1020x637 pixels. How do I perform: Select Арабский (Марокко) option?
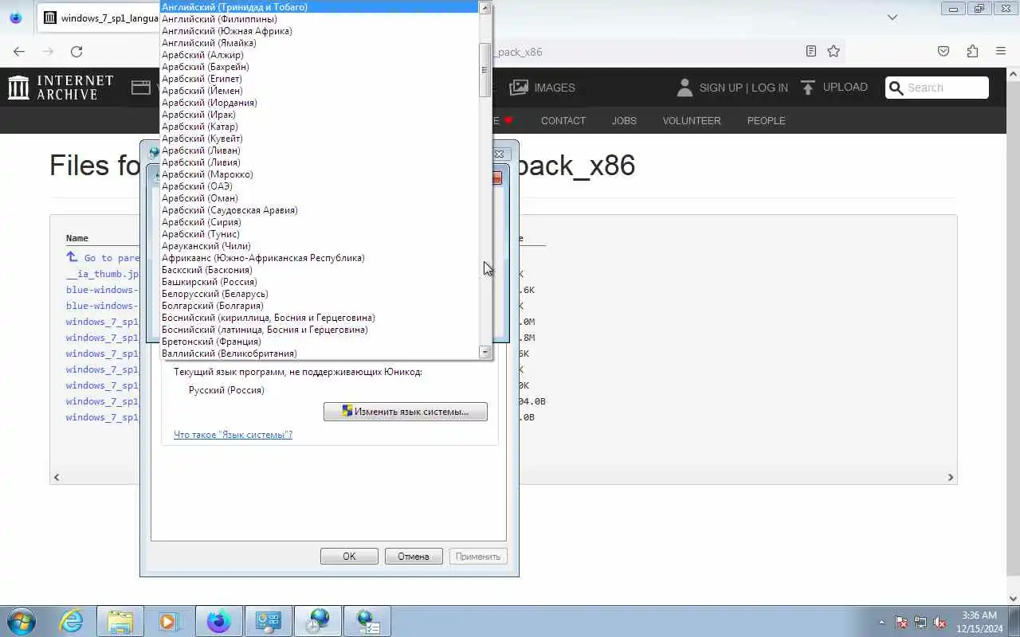tap(319, 174)
